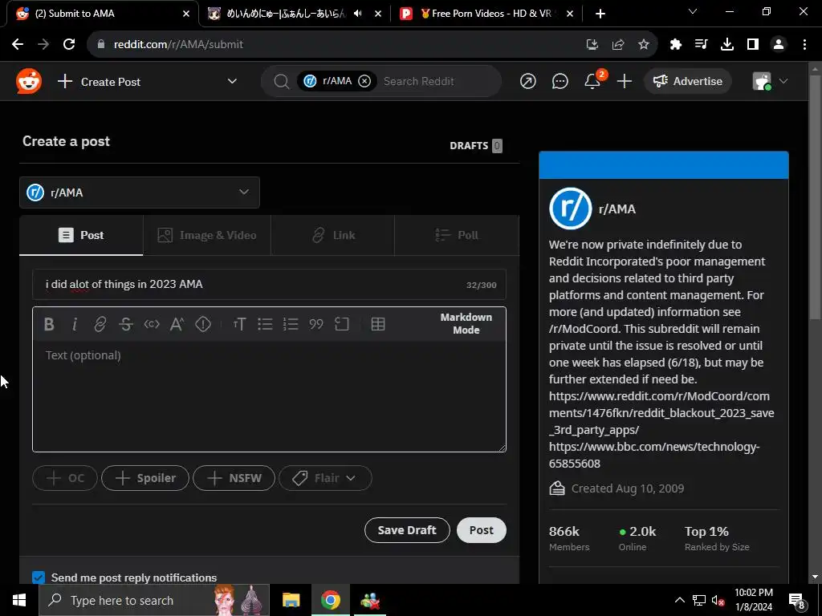Open File Explorer from the taskbar
Image resolution: width=822 pixels, height=616 pixels.
coord(291,600)
